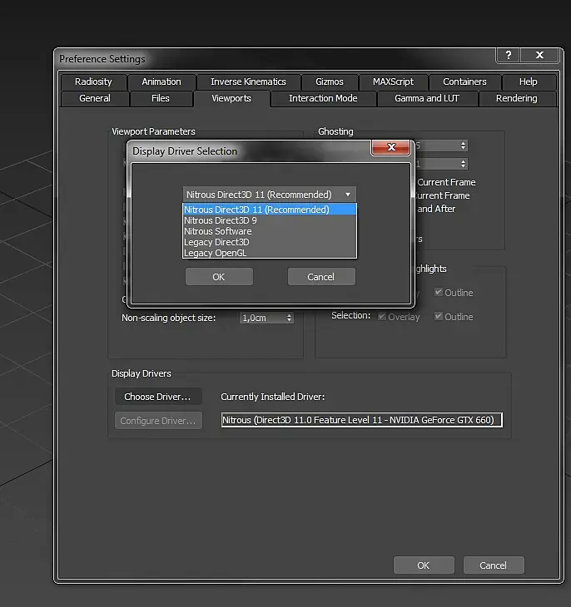The image size is (571, 607).
Task: Go to the MAXScript tab
Action: pos(393,81)
